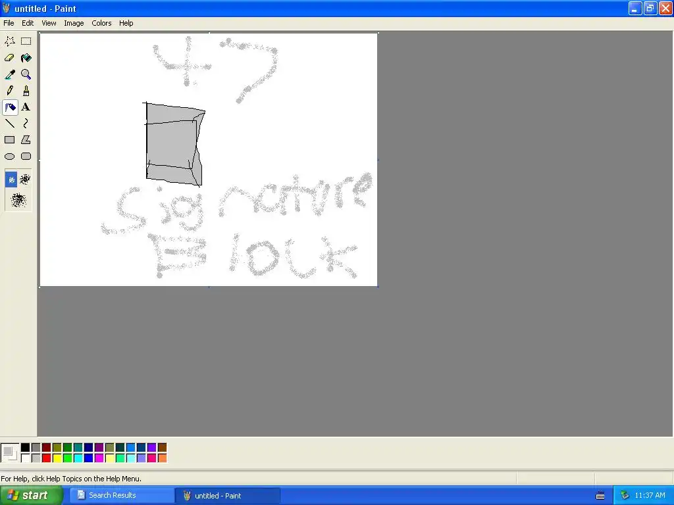This screenshot has height=505, width=674.
Task: Select the dark gray palette color
Action: tap(36, 447)
